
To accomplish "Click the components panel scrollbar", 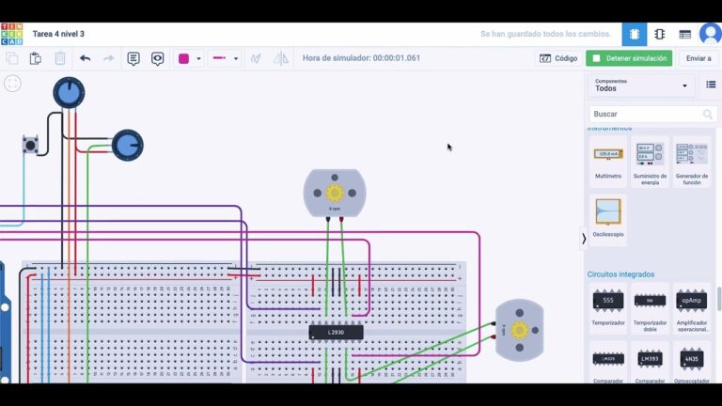I will point(719,298).
